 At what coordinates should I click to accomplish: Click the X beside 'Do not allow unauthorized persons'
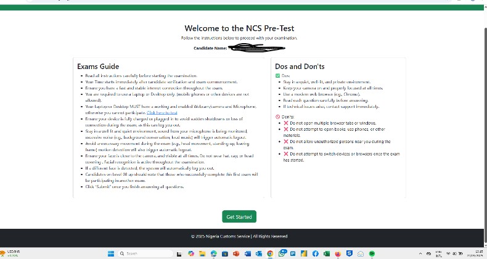286,142
